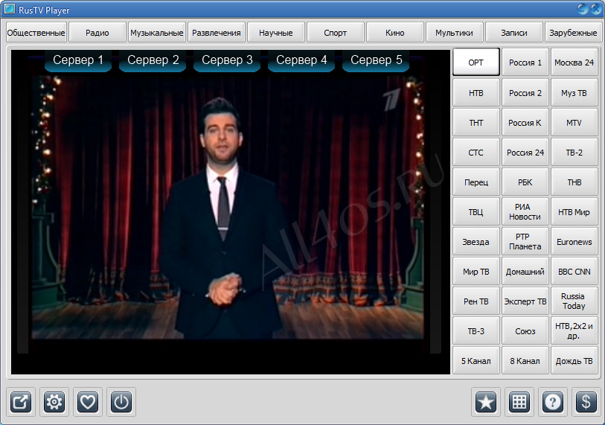Play the Москва 24 channel
Viewport: 605px width, 425px height.
[x=574, y=62]
